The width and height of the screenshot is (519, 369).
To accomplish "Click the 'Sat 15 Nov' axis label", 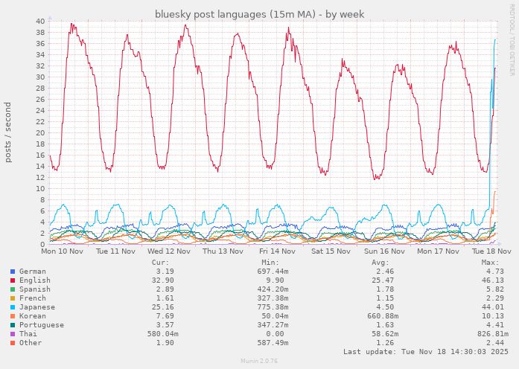I will 331,251.
